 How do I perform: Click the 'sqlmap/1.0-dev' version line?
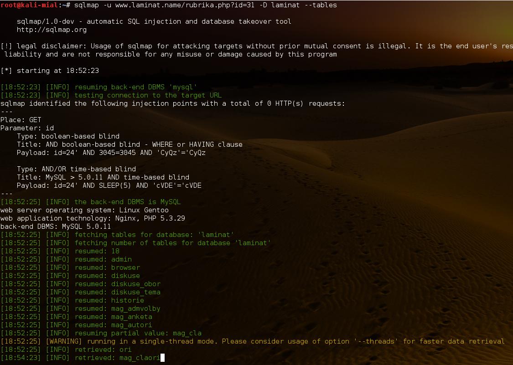154,21
